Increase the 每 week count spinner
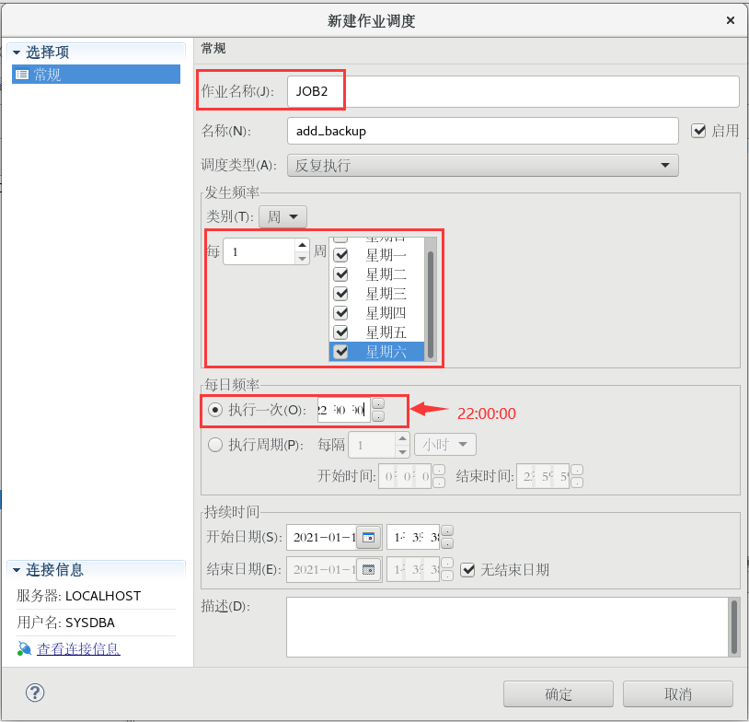The width and height of the screenshot is (749, 722). [x=302, y=245]
